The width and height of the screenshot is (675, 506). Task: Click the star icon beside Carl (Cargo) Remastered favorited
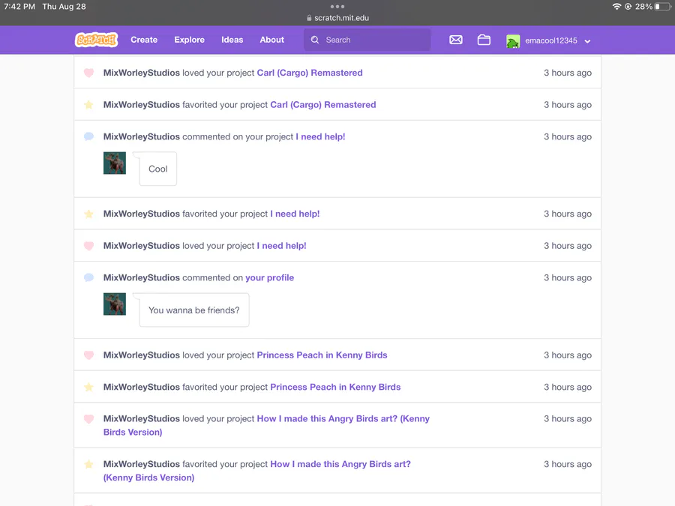pyautogui.click(x=88, y=104)
